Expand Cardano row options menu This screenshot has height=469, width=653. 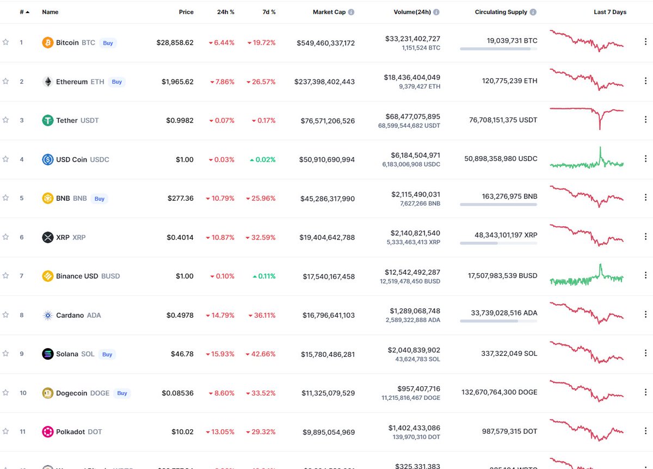pyautogui.click(x=646, y=314)
